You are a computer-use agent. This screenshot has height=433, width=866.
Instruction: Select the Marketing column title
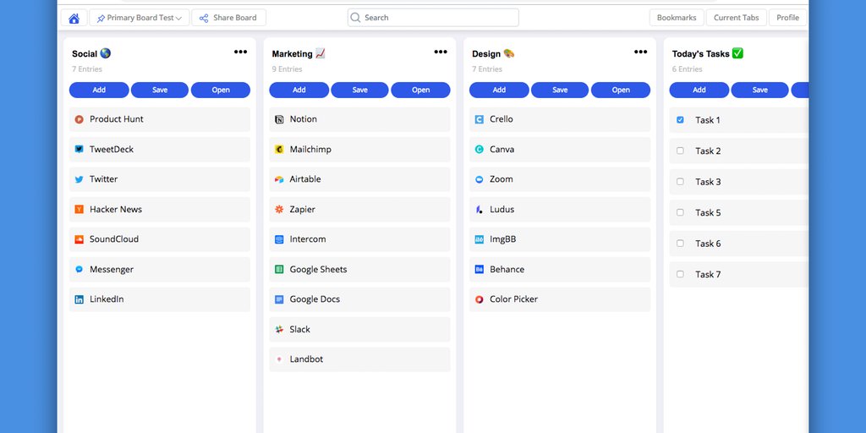tap(299, 53)
